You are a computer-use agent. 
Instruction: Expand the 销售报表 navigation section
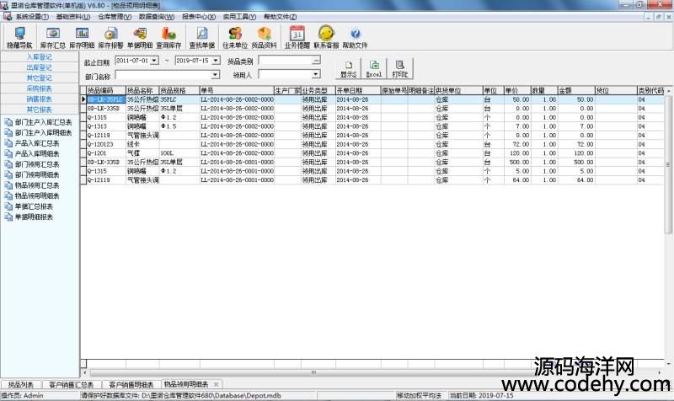pos(39,99)
